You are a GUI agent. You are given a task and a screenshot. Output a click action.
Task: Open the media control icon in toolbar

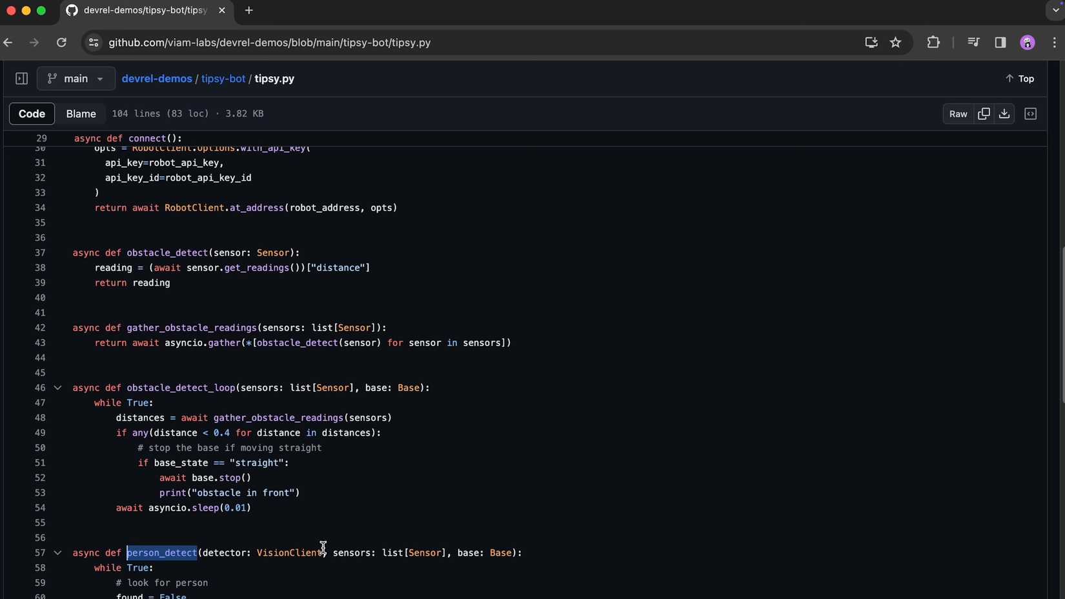(973, 43)
